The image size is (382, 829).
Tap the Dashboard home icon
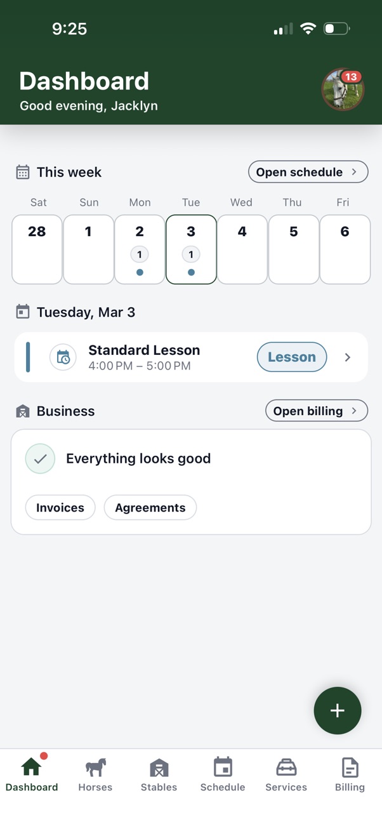pos(31,767)
